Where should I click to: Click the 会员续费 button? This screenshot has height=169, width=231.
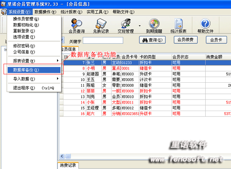186,40
